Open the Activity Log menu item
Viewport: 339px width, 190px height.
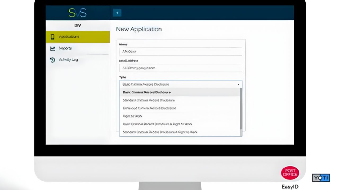78,60
